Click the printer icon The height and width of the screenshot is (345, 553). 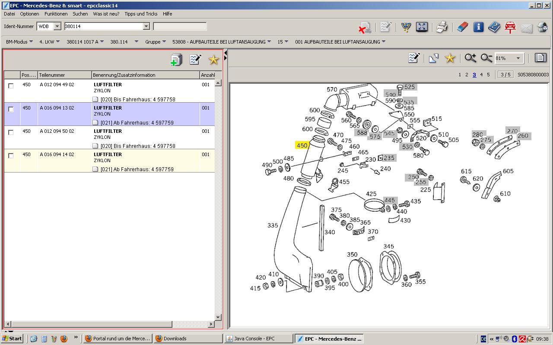[x=442, y=27]
